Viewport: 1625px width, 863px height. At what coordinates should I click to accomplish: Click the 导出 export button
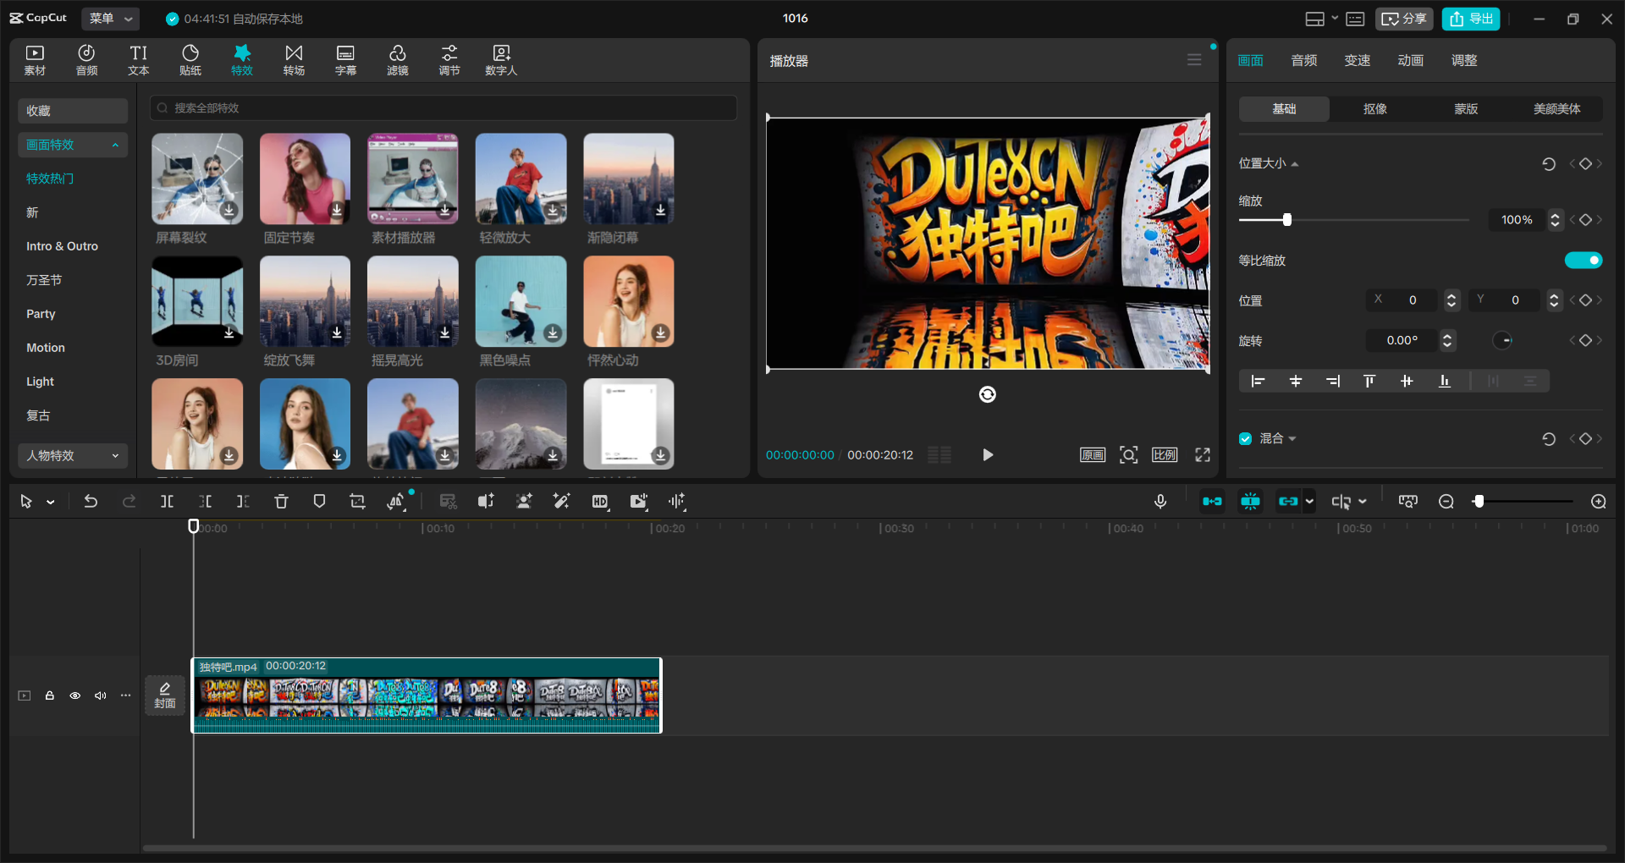[x=1471, y=19]
